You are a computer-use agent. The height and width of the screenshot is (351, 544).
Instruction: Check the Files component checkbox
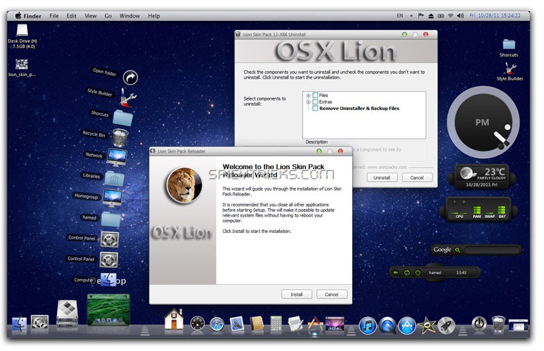click(315, 96)
